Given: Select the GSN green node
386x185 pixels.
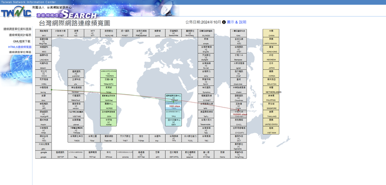Looking at the screenshot, I should [x=108, y=114].
